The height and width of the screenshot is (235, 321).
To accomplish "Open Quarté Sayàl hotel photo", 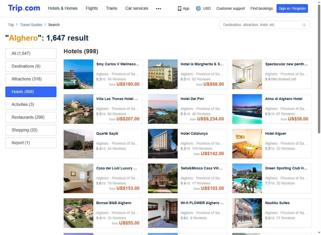I will [x=78, y=144].
